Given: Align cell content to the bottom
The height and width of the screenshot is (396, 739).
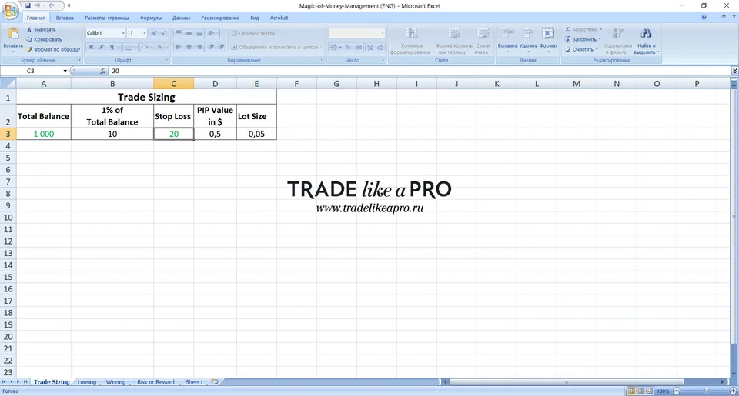Looking at the screenshot, I should (199, 33).
